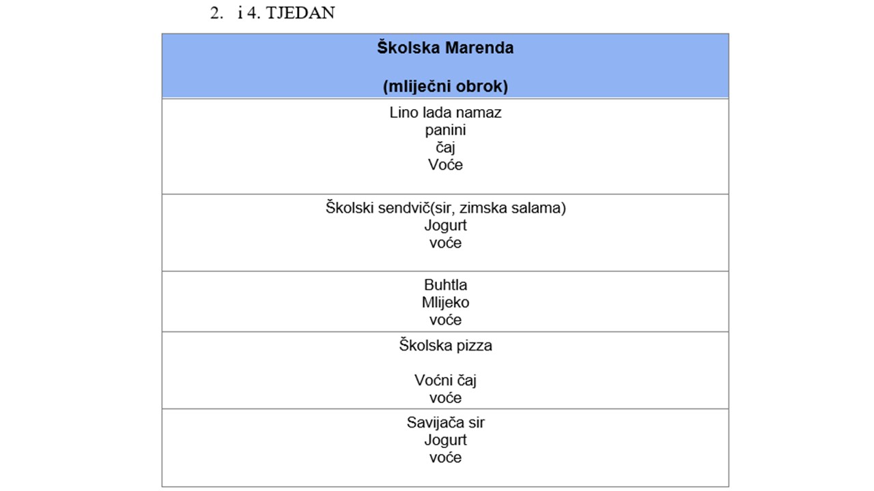
Task: Click the Školski sendvič(sir, zimska salama) line
Action: (x=445, y=208)
